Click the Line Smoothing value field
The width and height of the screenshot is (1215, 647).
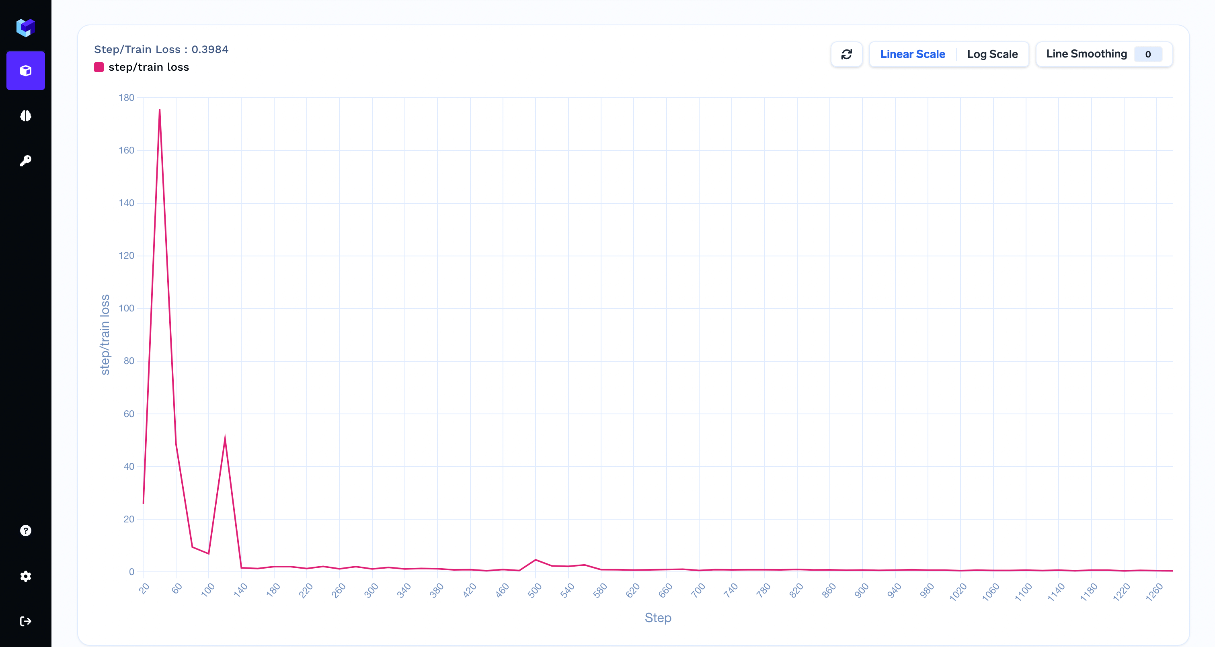tap(1148, 54)
